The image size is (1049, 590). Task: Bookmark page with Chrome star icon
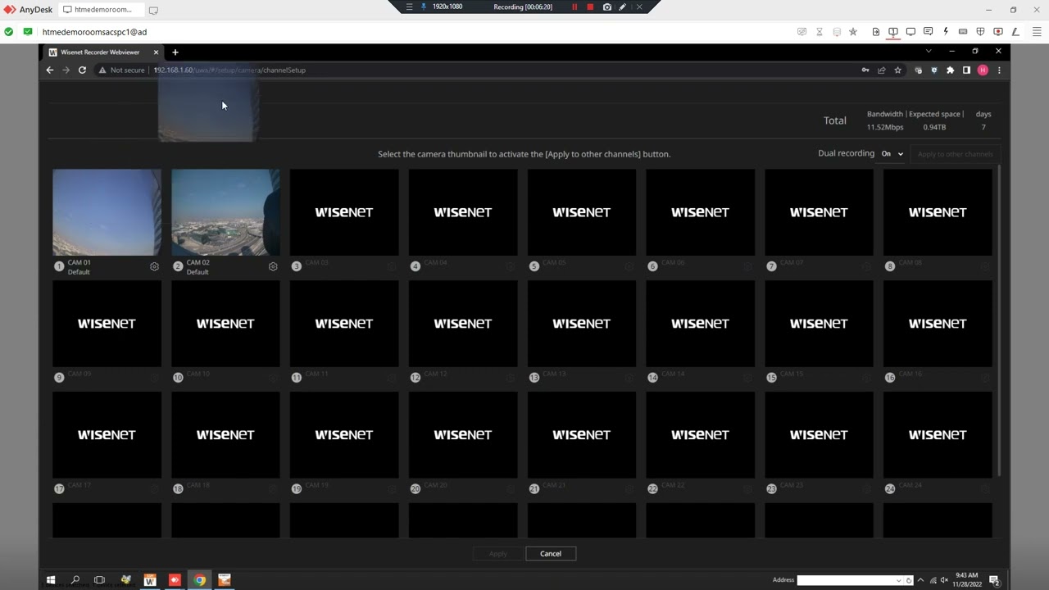click(897, 70)
